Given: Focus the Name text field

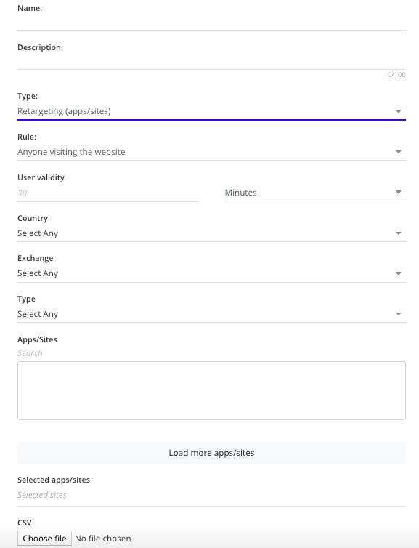Looking at the screenshot, I should coord(211,23).
